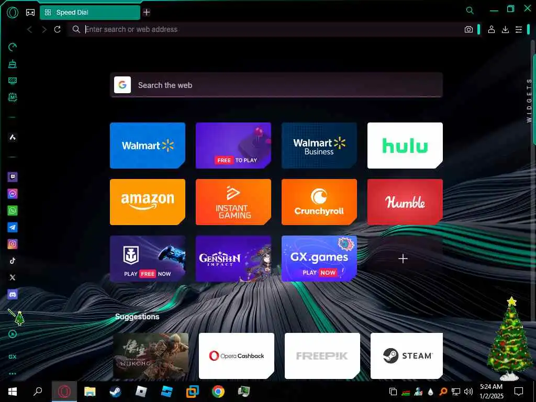The height and width of the screenshot is (402, 536).
Task: Open TikTok in the sidebar
Action: pyautogui.click(x=13, y=261)
